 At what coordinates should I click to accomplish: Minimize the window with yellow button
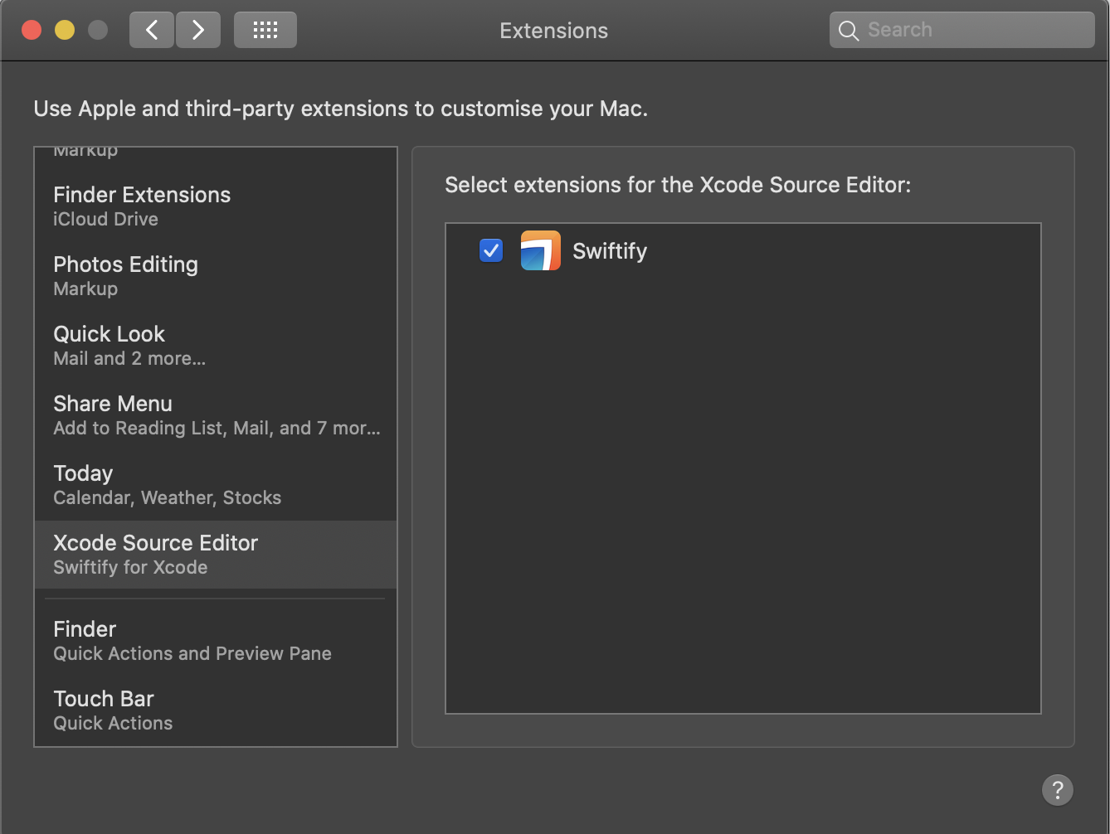[x=65, y=31]
